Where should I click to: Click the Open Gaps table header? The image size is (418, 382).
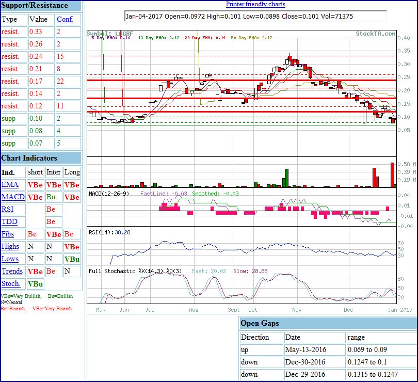click(x=261, y=323)
